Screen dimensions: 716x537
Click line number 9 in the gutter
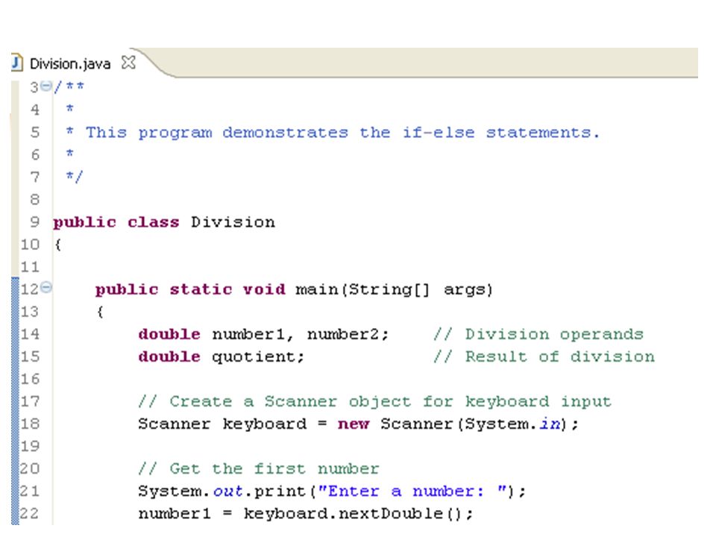tap(35, 222)
